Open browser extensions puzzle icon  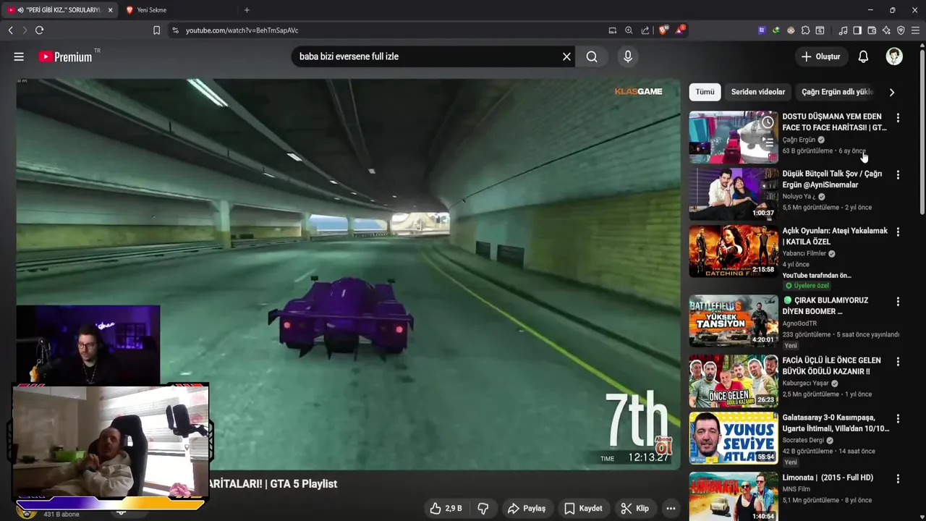[805, 30]
